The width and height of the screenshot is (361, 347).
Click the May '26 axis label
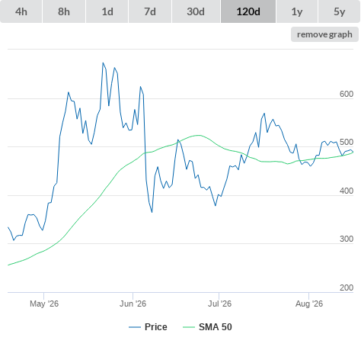pos(44,304)
